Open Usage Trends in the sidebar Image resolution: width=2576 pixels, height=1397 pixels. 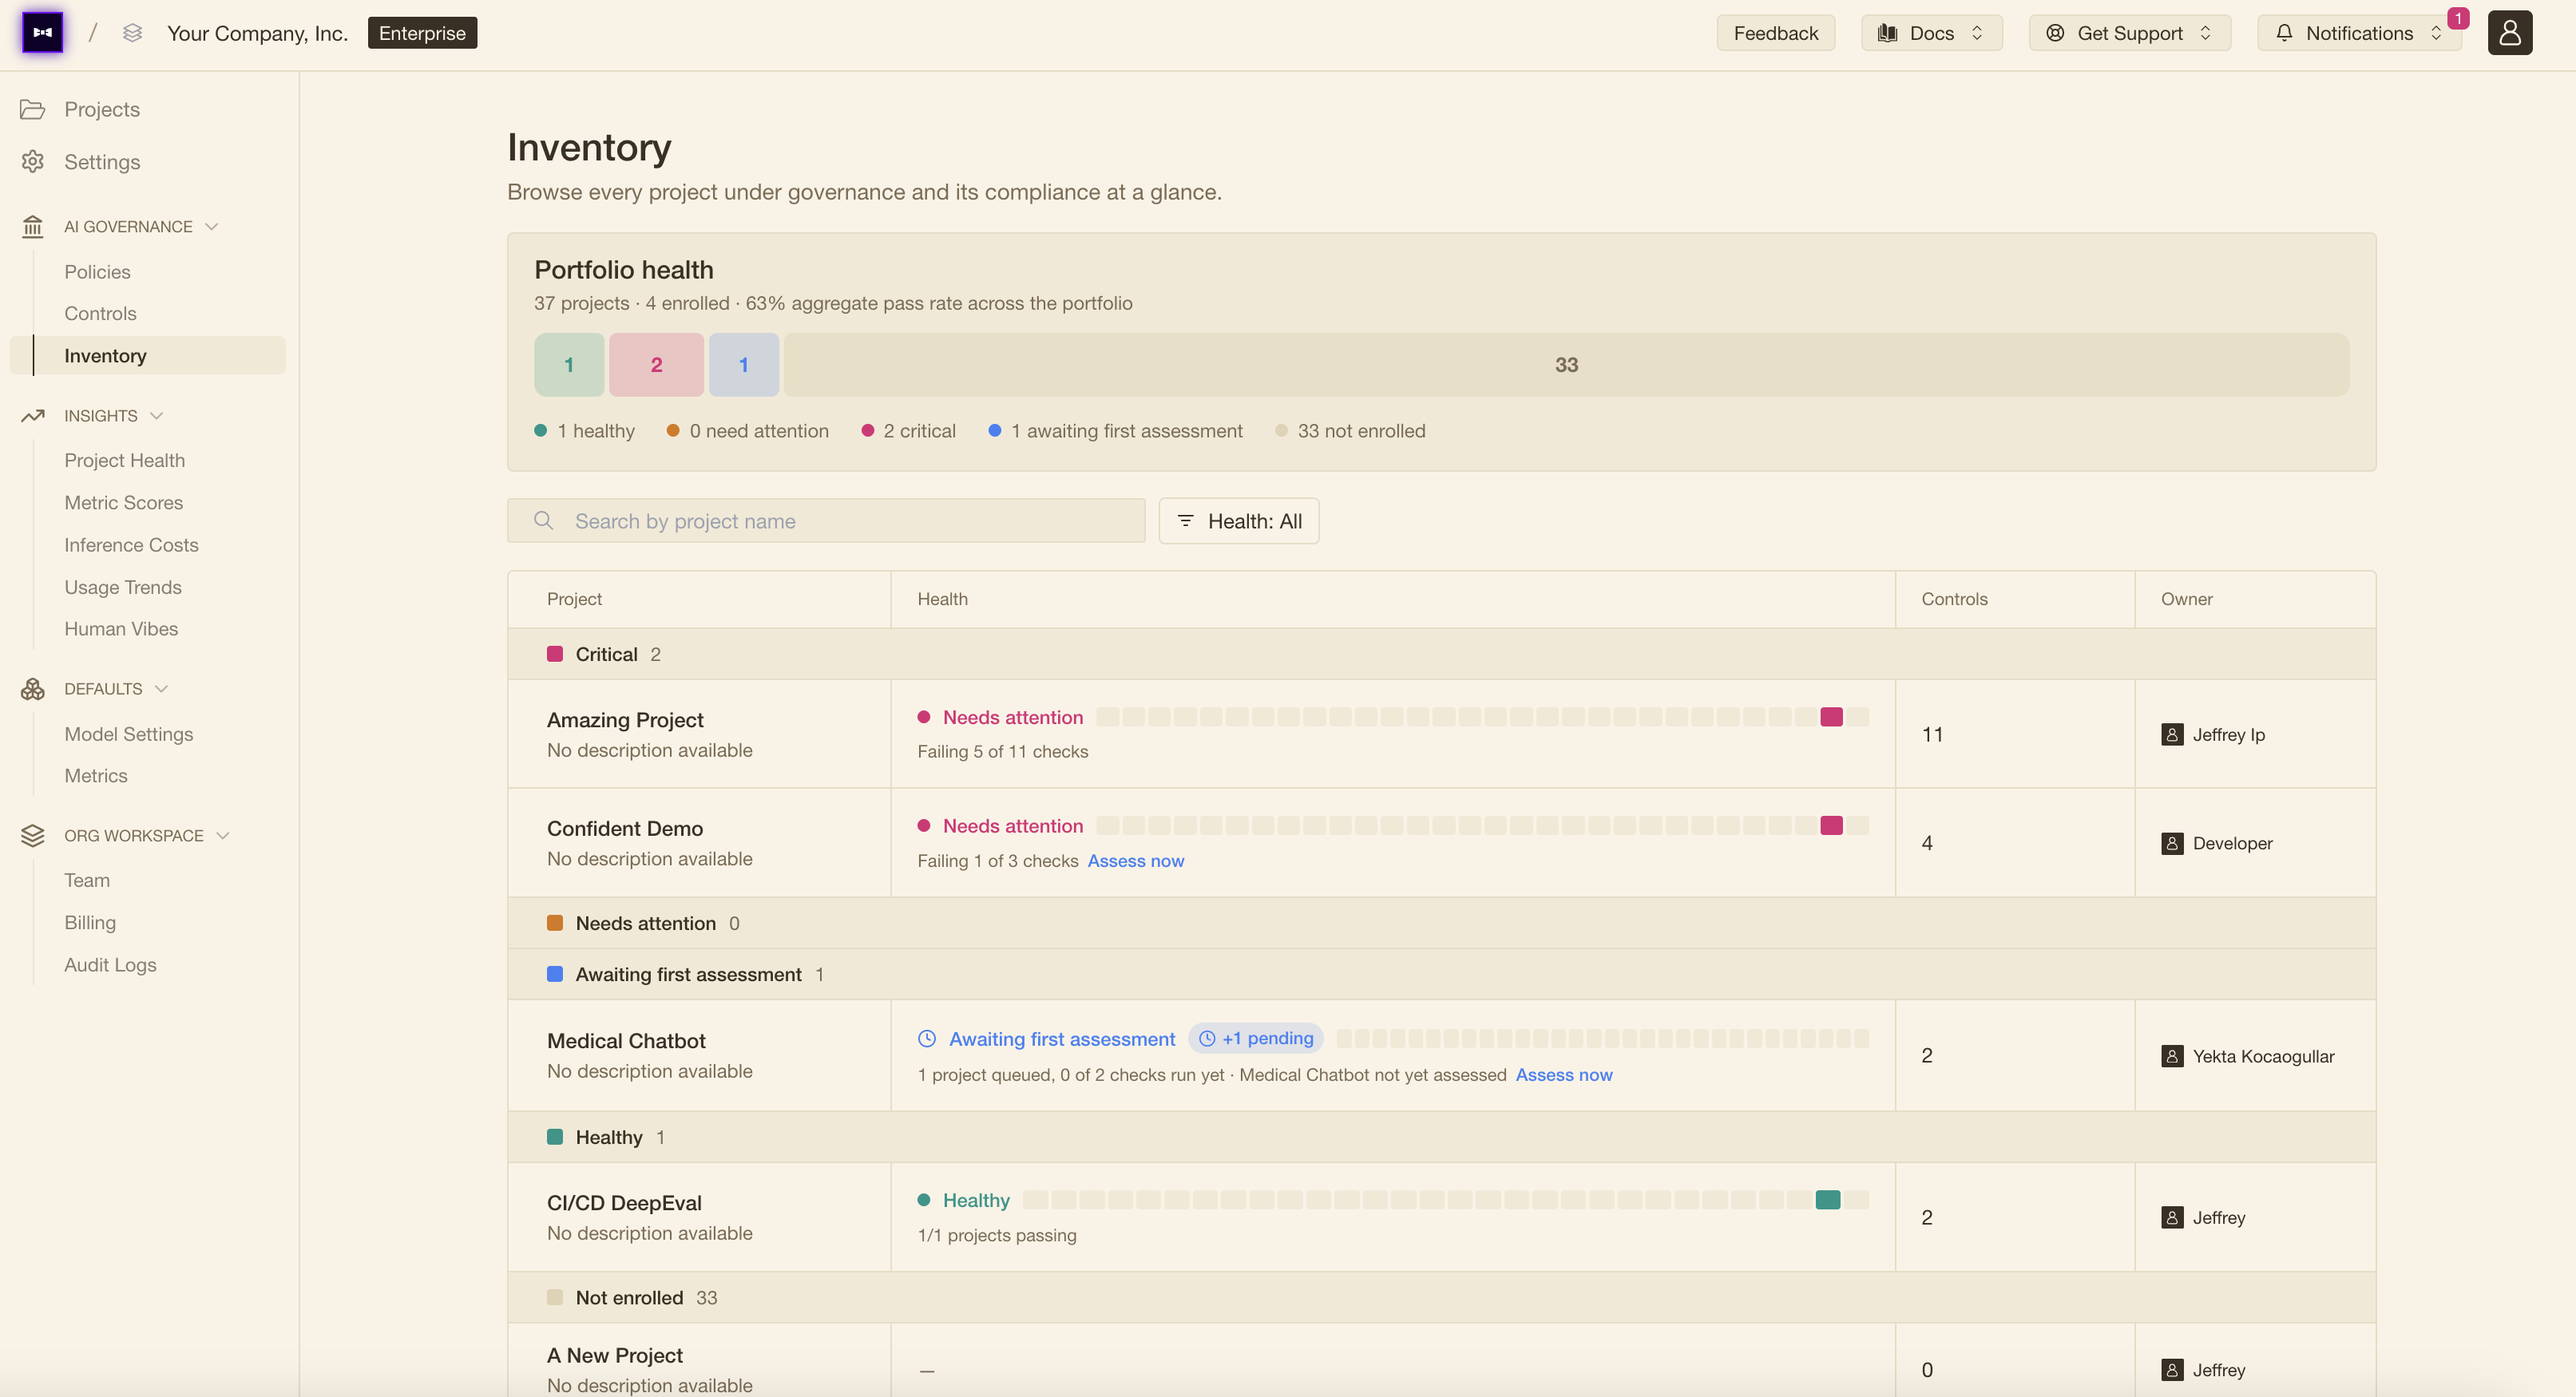click(x=123, y=587)
